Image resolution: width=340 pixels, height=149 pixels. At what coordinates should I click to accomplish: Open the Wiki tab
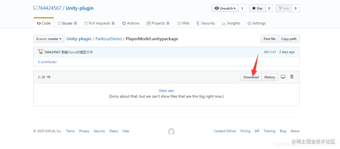pos(183,23)
